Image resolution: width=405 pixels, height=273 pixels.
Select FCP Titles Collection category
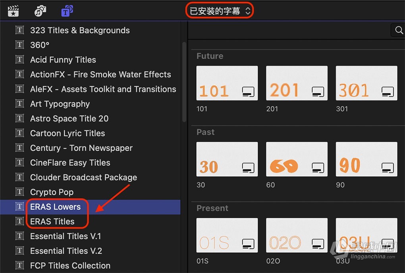pyautogui.click(x=91, y=265)
